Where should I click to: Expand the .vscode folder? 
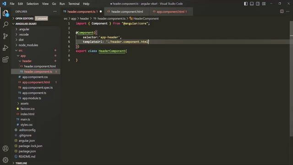23,34
